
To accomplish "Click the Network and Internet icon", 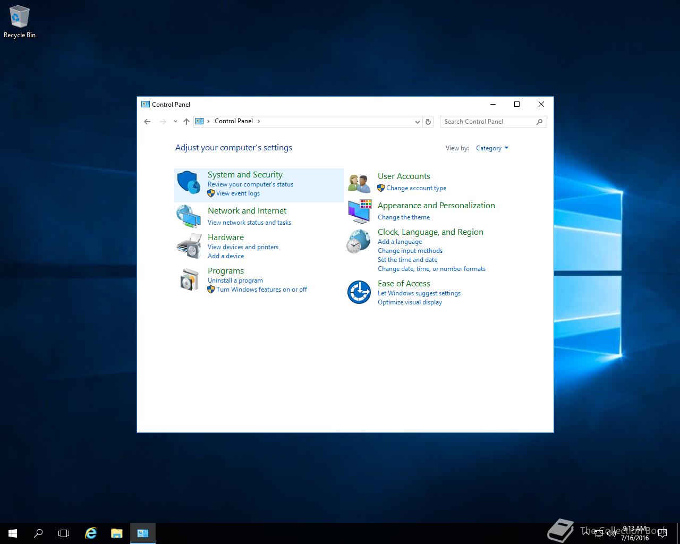I will pyautogui.click(x=189, y=216).
